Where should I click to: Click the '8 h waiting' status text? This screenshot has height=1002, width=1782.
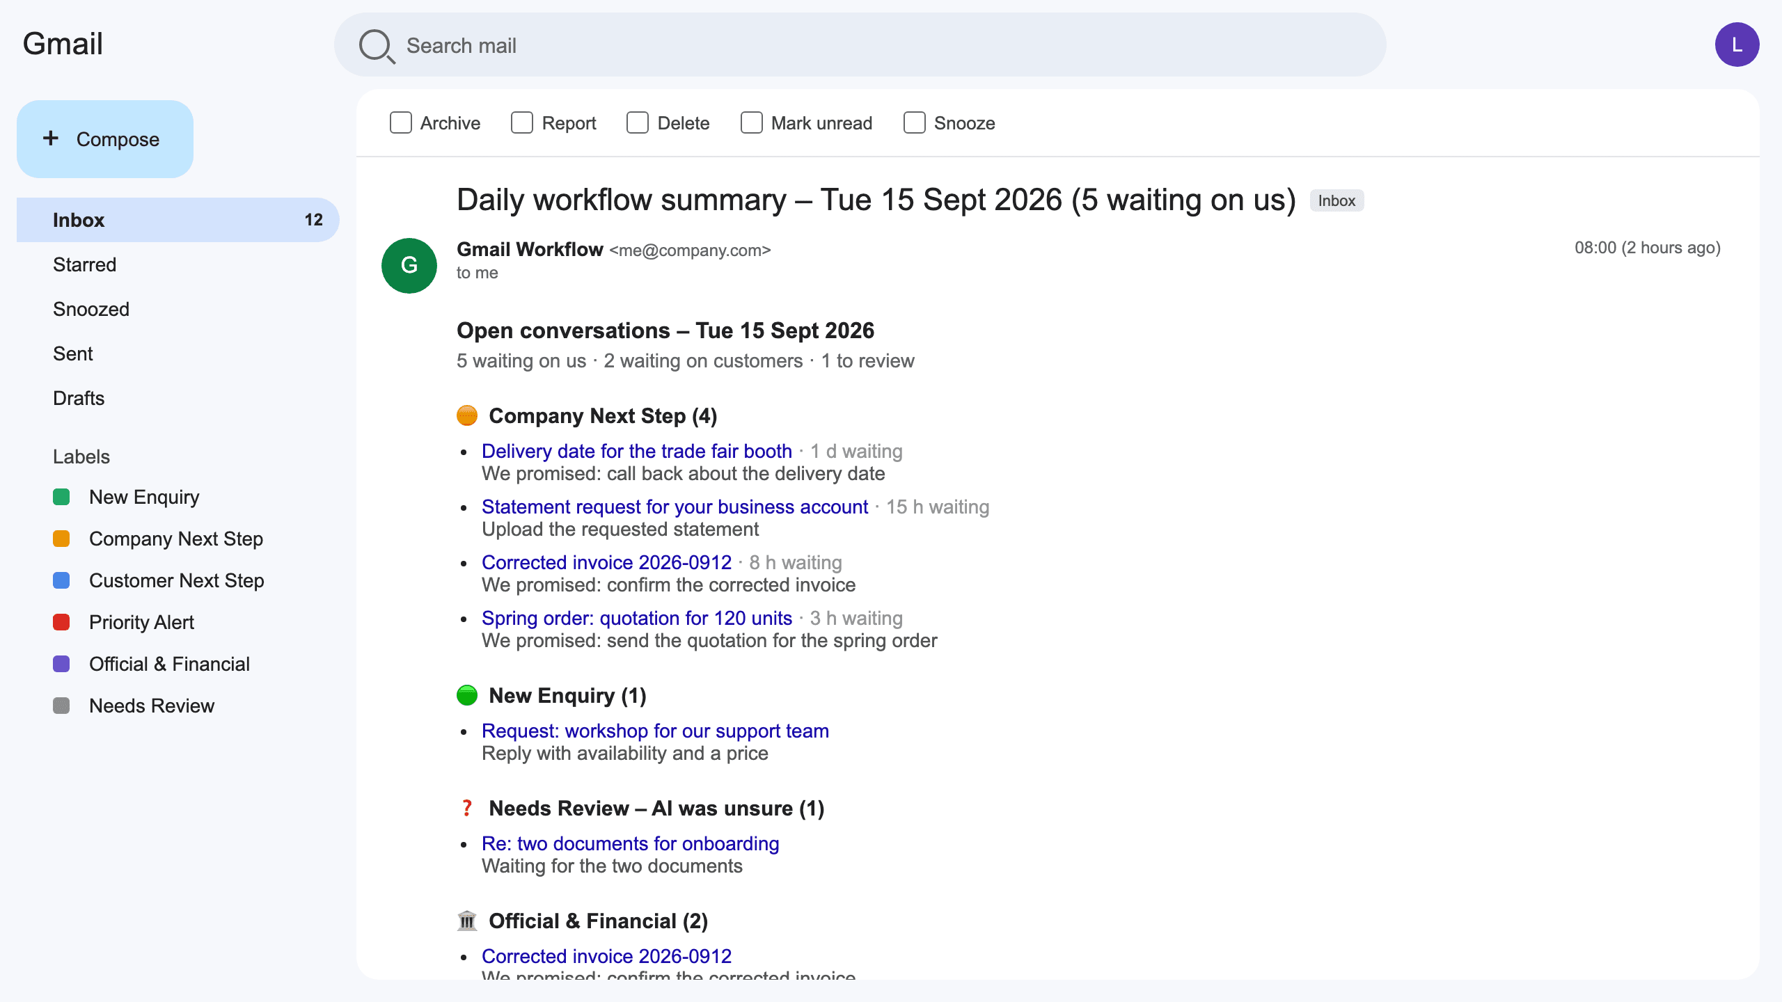(796, 562)
